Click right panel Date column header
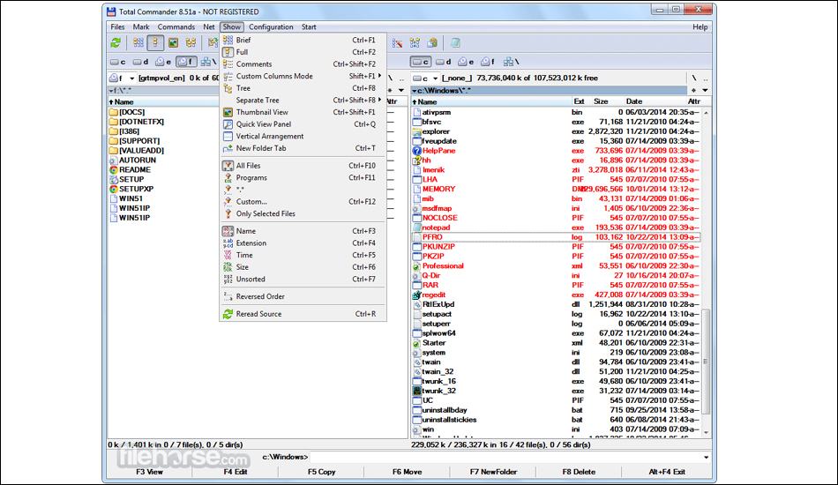The width and height of the screenshot is (838, 485). tap(634, 101)
